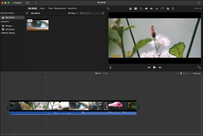The height and width of the screenshot is (136, 203).
Task: Open the color balance tool
Action: coord(130,8)
